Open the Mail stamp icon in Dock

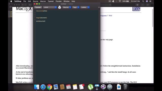pyautogui.click(x=56, y=87)
